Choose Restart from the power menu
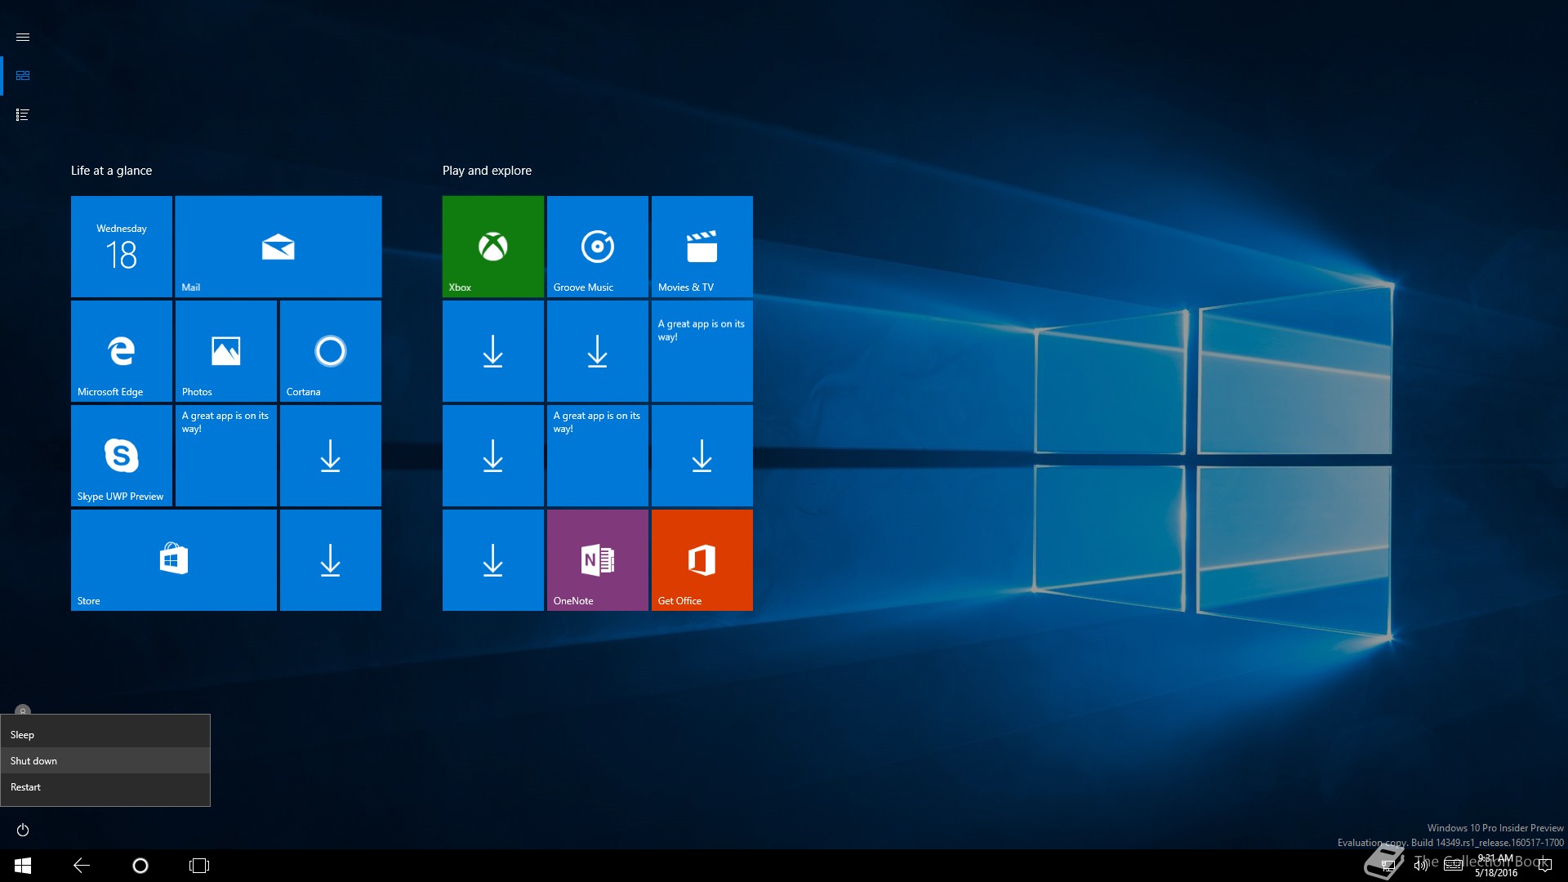1568x882 pixels. click(x=105, y=787)
